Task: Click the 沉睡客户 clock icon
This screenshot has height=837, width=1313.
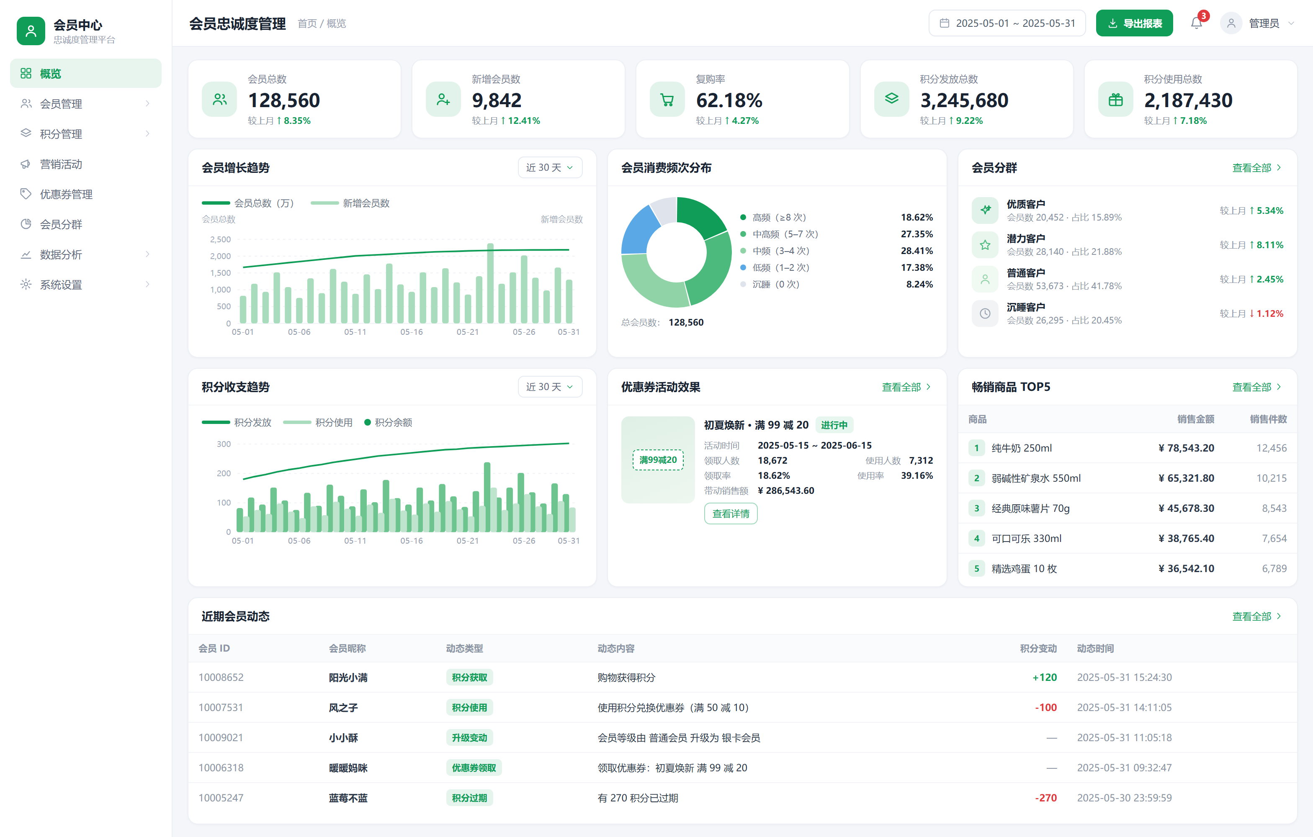Action: pyautogui.click(x=985, y=313)
